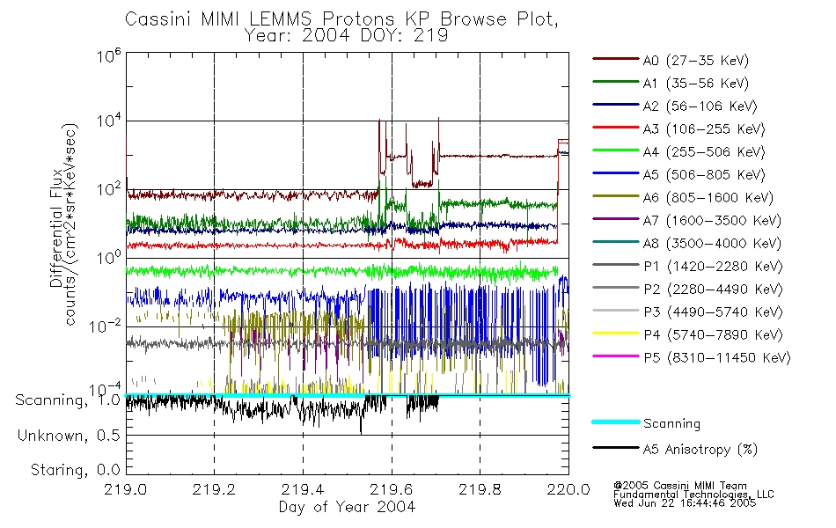The image size is (836, 528).
Task: Click the P4 (5740-7890 KeV) legend label
Action: pos(713,335)
